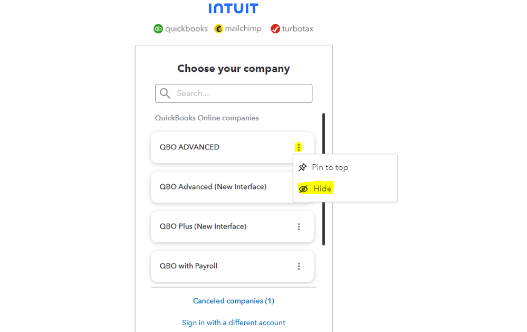Choose Pin to top menu option
Image resolution: width=527 pixels, height=332 pixels.
[330, 167]
